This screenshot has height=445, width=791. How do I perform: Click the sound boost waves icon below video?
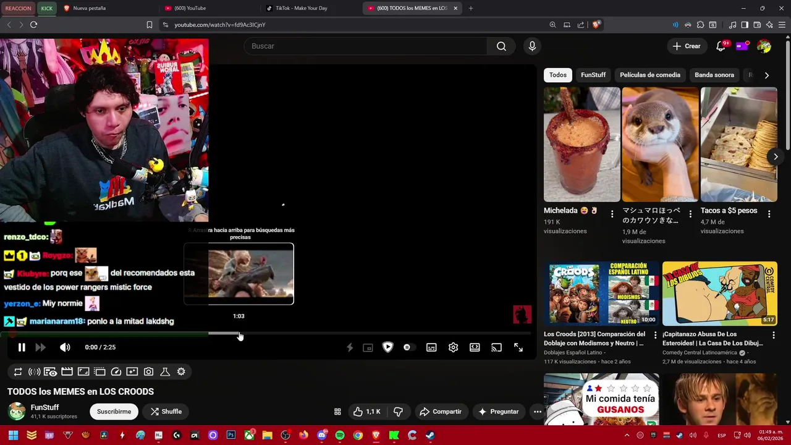coord(35,371)
